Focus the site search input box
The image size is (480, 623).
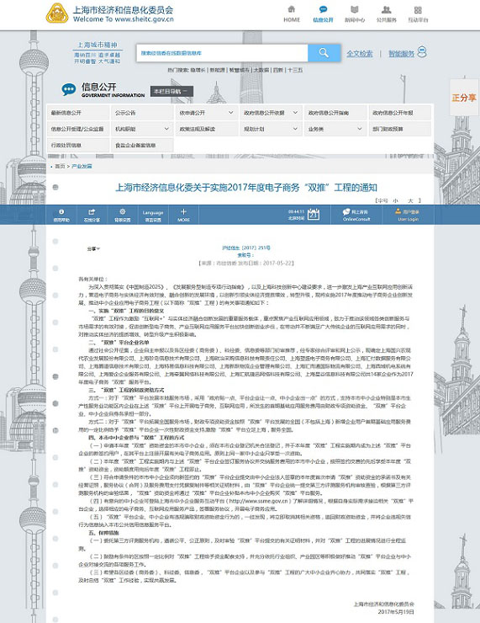pos(222,53)
